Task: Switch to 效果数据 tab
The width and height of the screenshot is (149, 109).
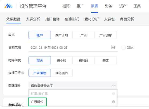Action: (x=13, y=19)
